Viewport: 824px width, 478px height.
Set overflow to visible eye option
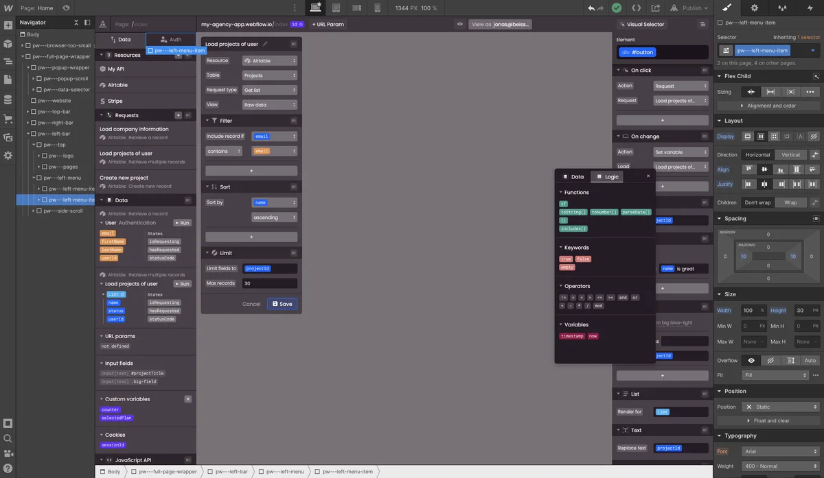point(751,360)
